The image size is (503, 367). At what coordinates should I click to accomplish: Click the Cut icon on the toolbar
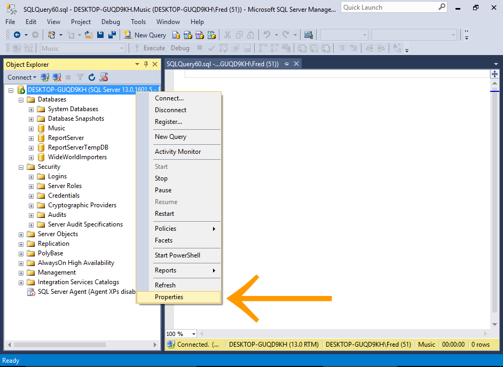[227, 35]
